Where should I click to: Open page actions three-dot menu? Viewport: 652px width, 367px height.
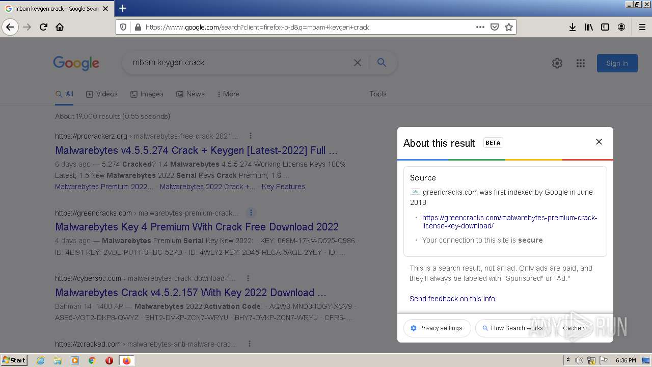(x=480, y=27)
